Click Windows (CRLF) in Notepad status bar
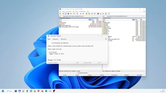166x93 pixels. coord(88,63)
